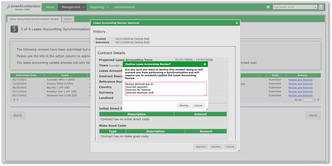
Task: Click the LeaseAccelerator logo
Action: [x=23, y=7]
